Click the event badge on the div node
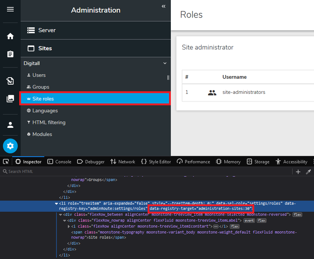314x259 pixels. coord(249,220)
